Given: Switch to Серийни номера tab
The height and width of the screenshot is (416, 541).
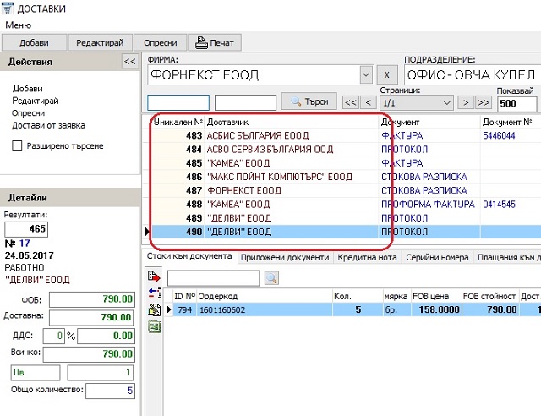Looking at the screenshot, I should pos(437,258).
